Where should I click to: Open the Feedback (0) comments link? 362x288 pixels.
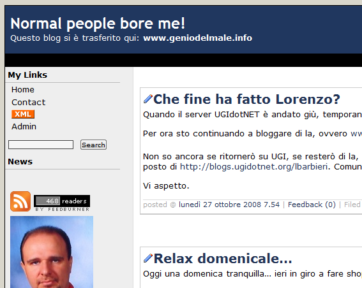tap(312, 205)
